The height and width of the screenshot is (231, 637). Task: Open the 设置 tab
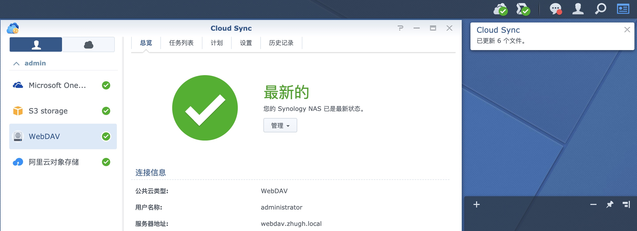246,43
